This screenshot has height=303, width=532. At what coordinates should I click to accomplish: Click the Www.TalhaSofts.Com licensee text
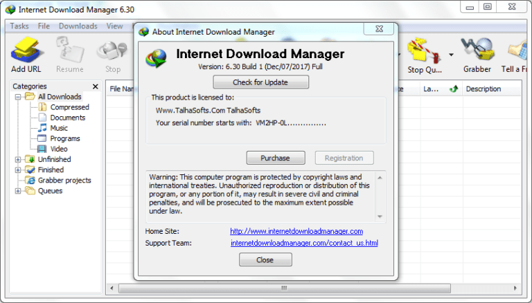208,111
